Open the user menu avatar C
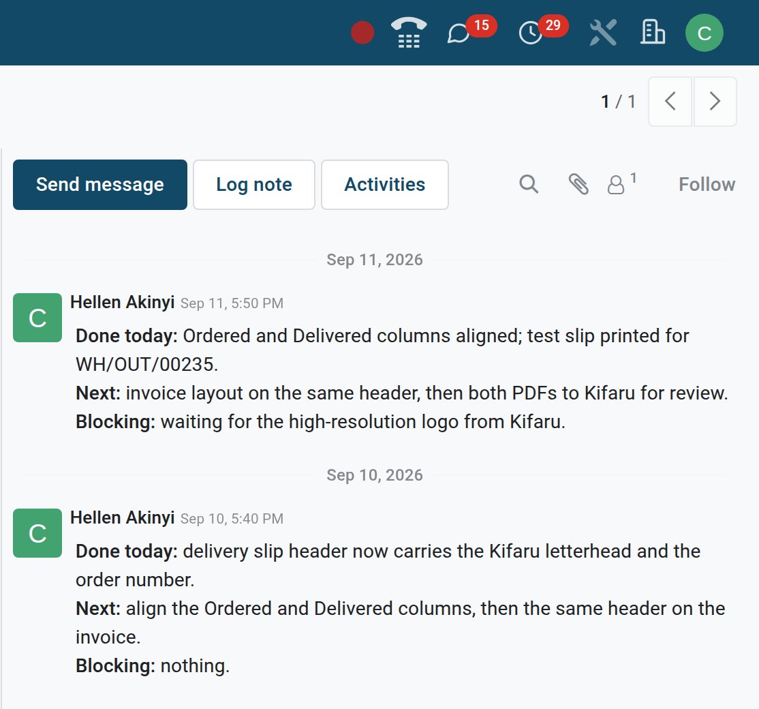The height and width of the screenshot is (709, 759). tap(704, 33)
